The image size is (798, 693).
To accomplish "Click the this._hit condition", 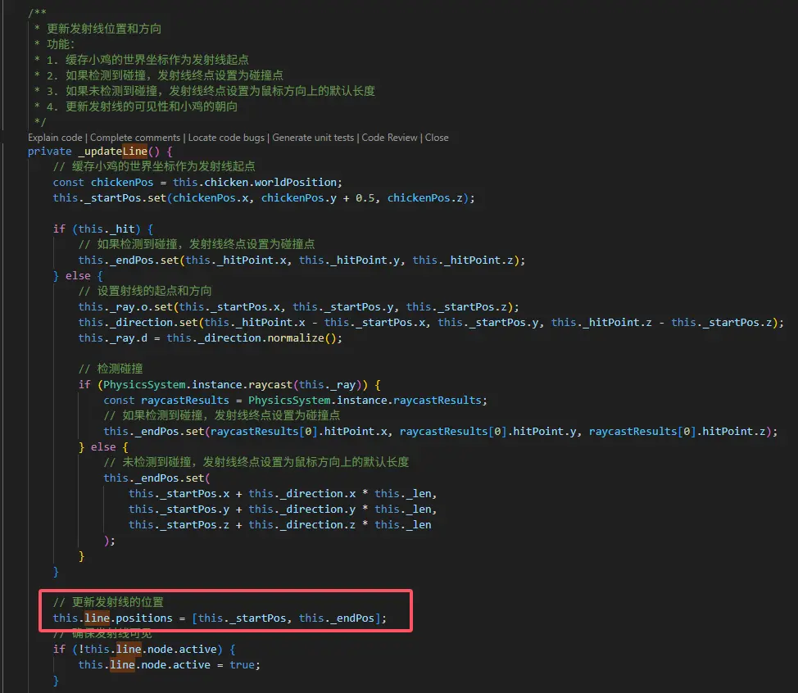I will tap(107, 229).
